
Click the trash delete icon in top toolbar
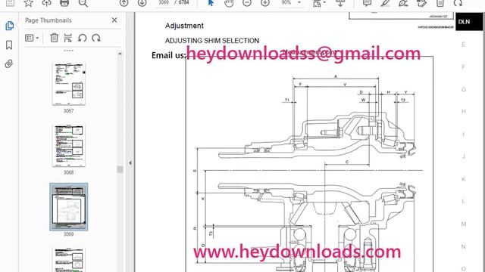point(440,3)
